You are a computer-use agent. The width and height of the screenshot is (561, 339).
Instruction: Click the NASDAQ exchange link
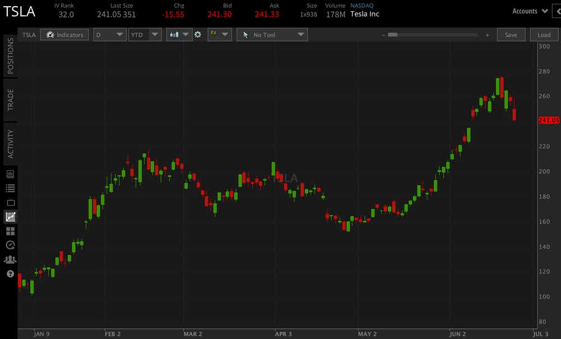tap(362, 6)
